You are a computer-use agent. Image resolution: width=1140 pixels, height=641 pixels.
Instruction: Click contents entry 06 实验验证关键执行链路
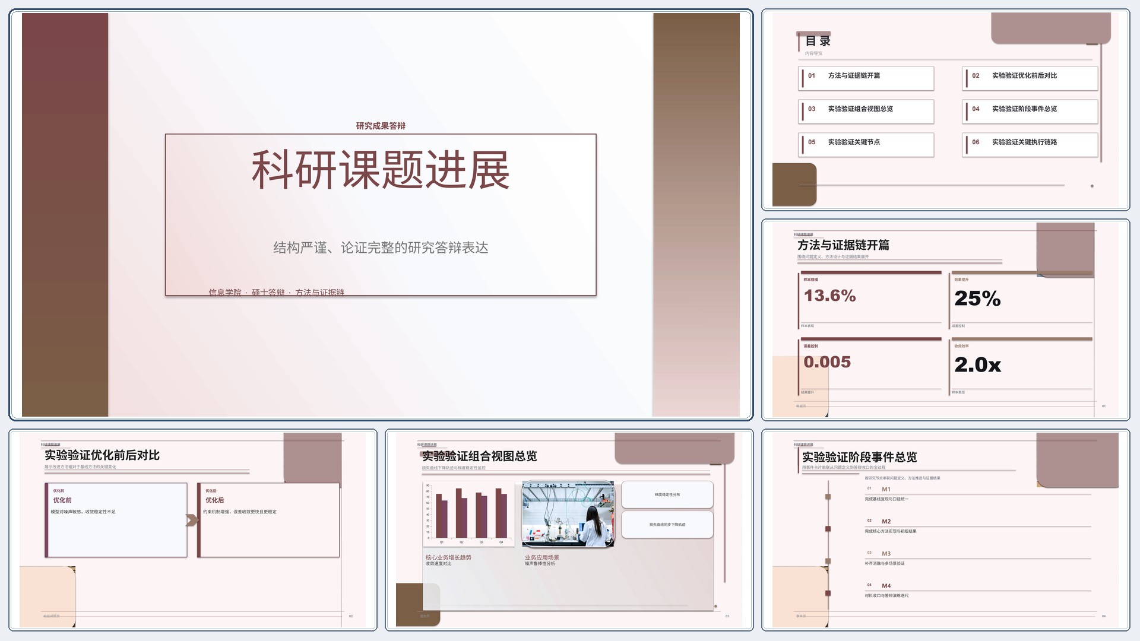(1030, 145)
